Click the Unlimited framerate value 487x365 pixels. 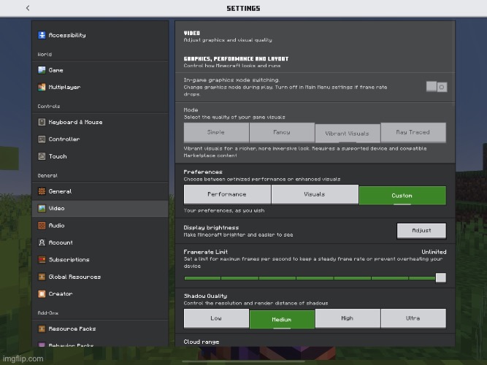point(434,252)
